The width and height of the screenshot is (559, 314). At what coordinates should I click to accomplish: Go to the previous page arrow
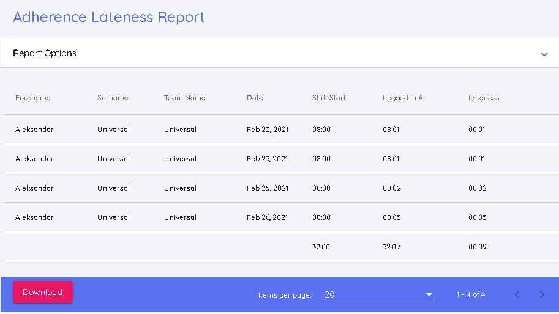(x=517, y=294)
